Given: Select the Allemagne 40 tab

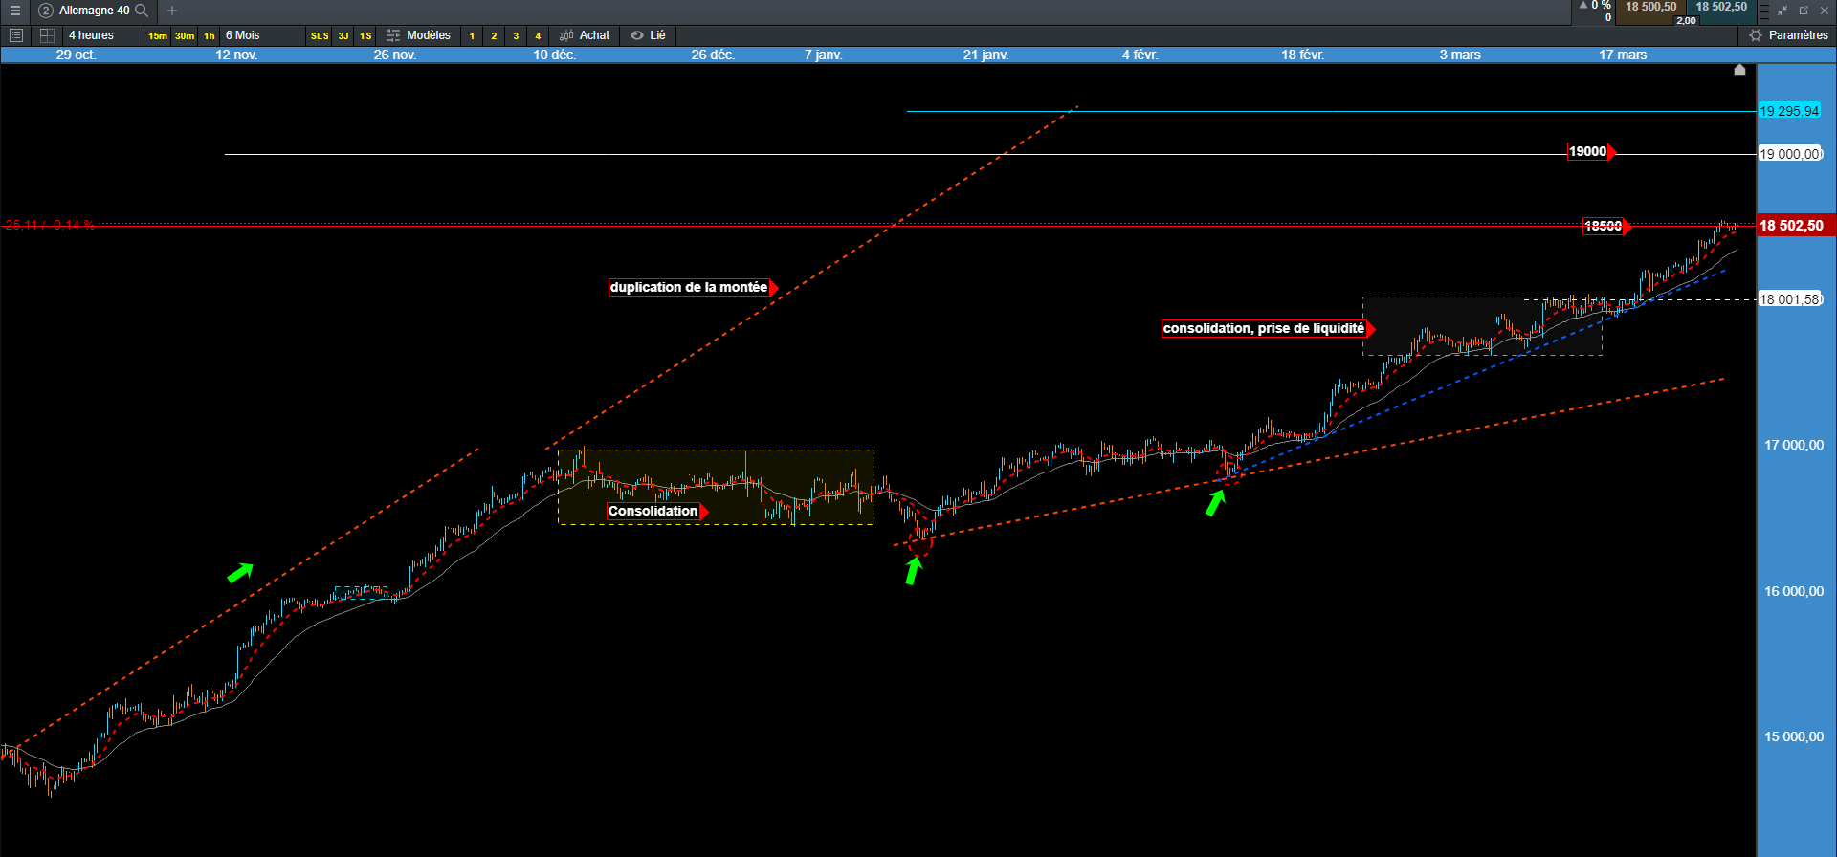Looking at the screenshot, I should 94,11.
